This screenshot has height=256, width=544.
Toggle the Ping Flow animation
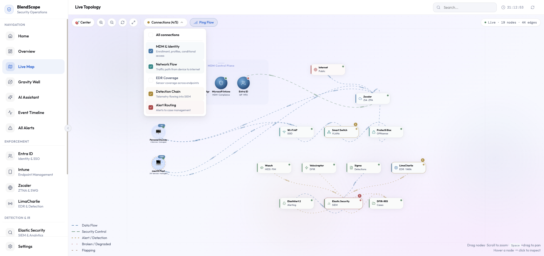click(204, 22)
